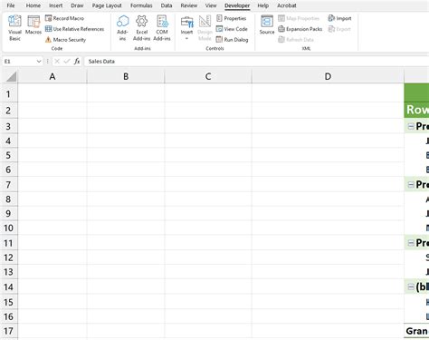429x340 pixels.
Task: Toggle Use Relative References
Action: [74, 29]
